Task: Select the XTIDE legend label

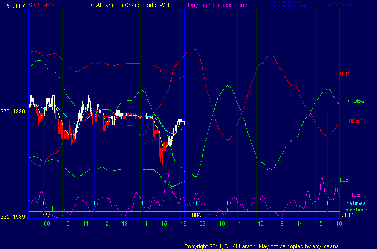Action: (353, 195)
